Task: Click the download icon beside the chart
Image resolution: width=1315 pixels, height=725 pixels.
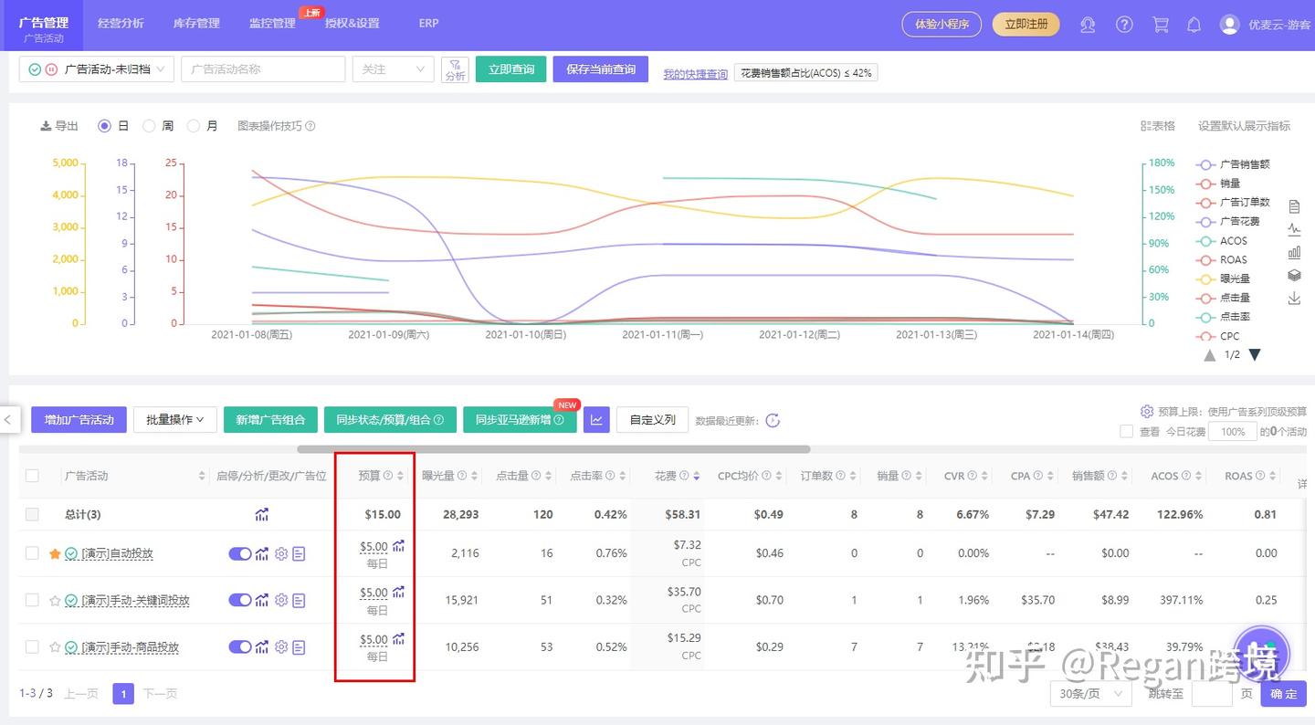Action: [x=1294, y=299]
